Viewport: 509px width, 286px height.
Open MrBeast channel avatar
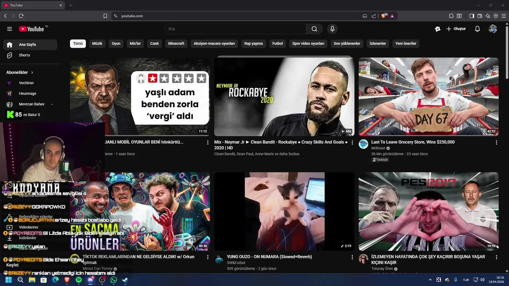(363, 144)
